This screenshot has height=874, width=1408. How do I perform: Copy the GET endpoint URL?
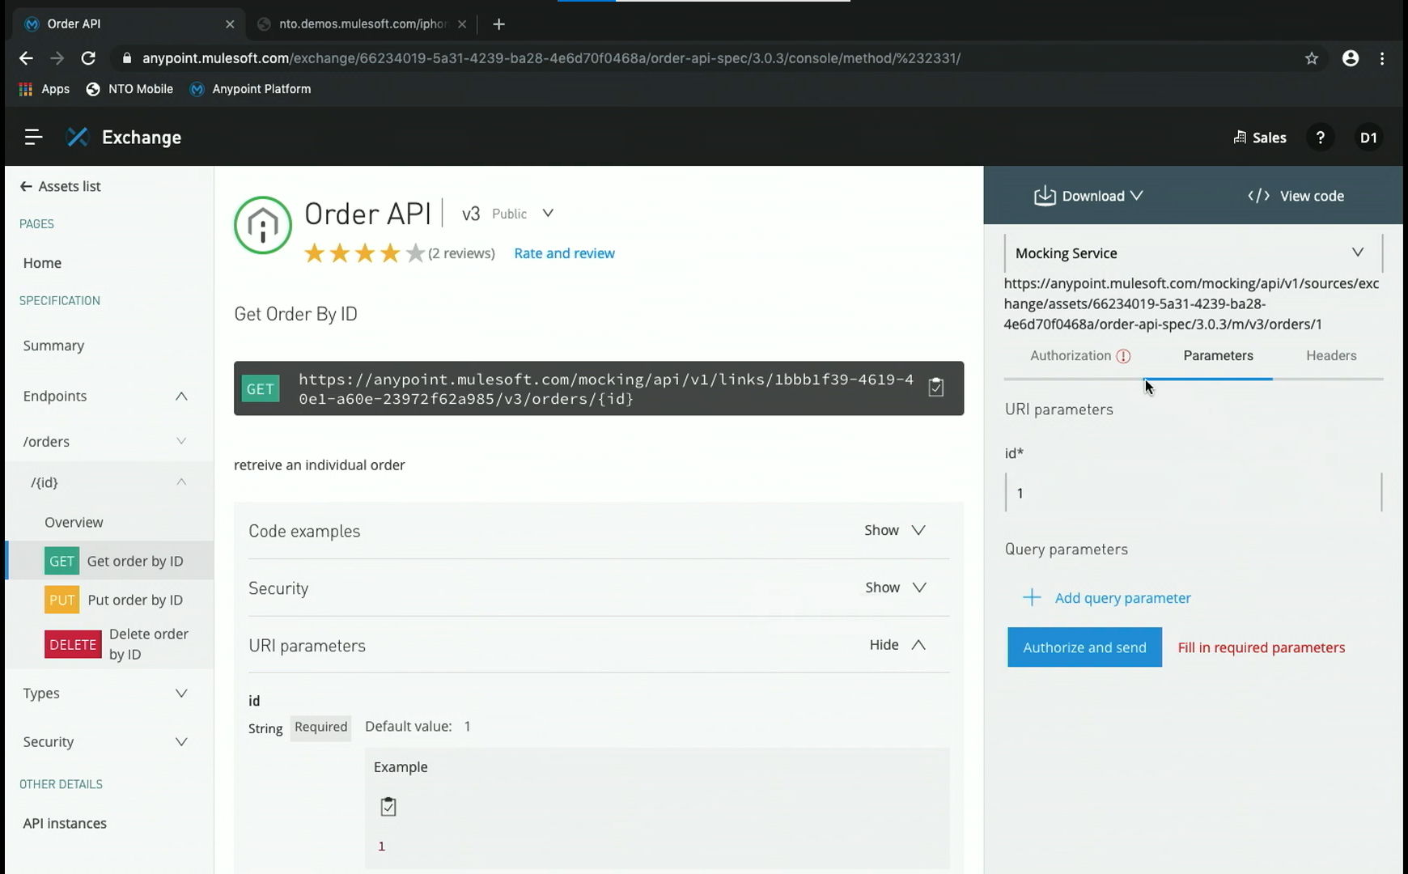935,388
